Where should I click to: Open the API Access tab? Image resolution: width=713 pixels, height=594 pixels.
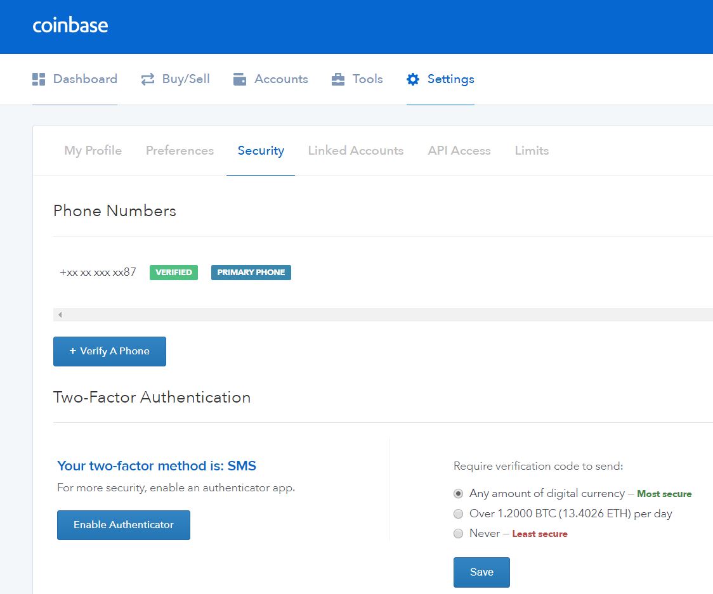[x=459, y=150]
